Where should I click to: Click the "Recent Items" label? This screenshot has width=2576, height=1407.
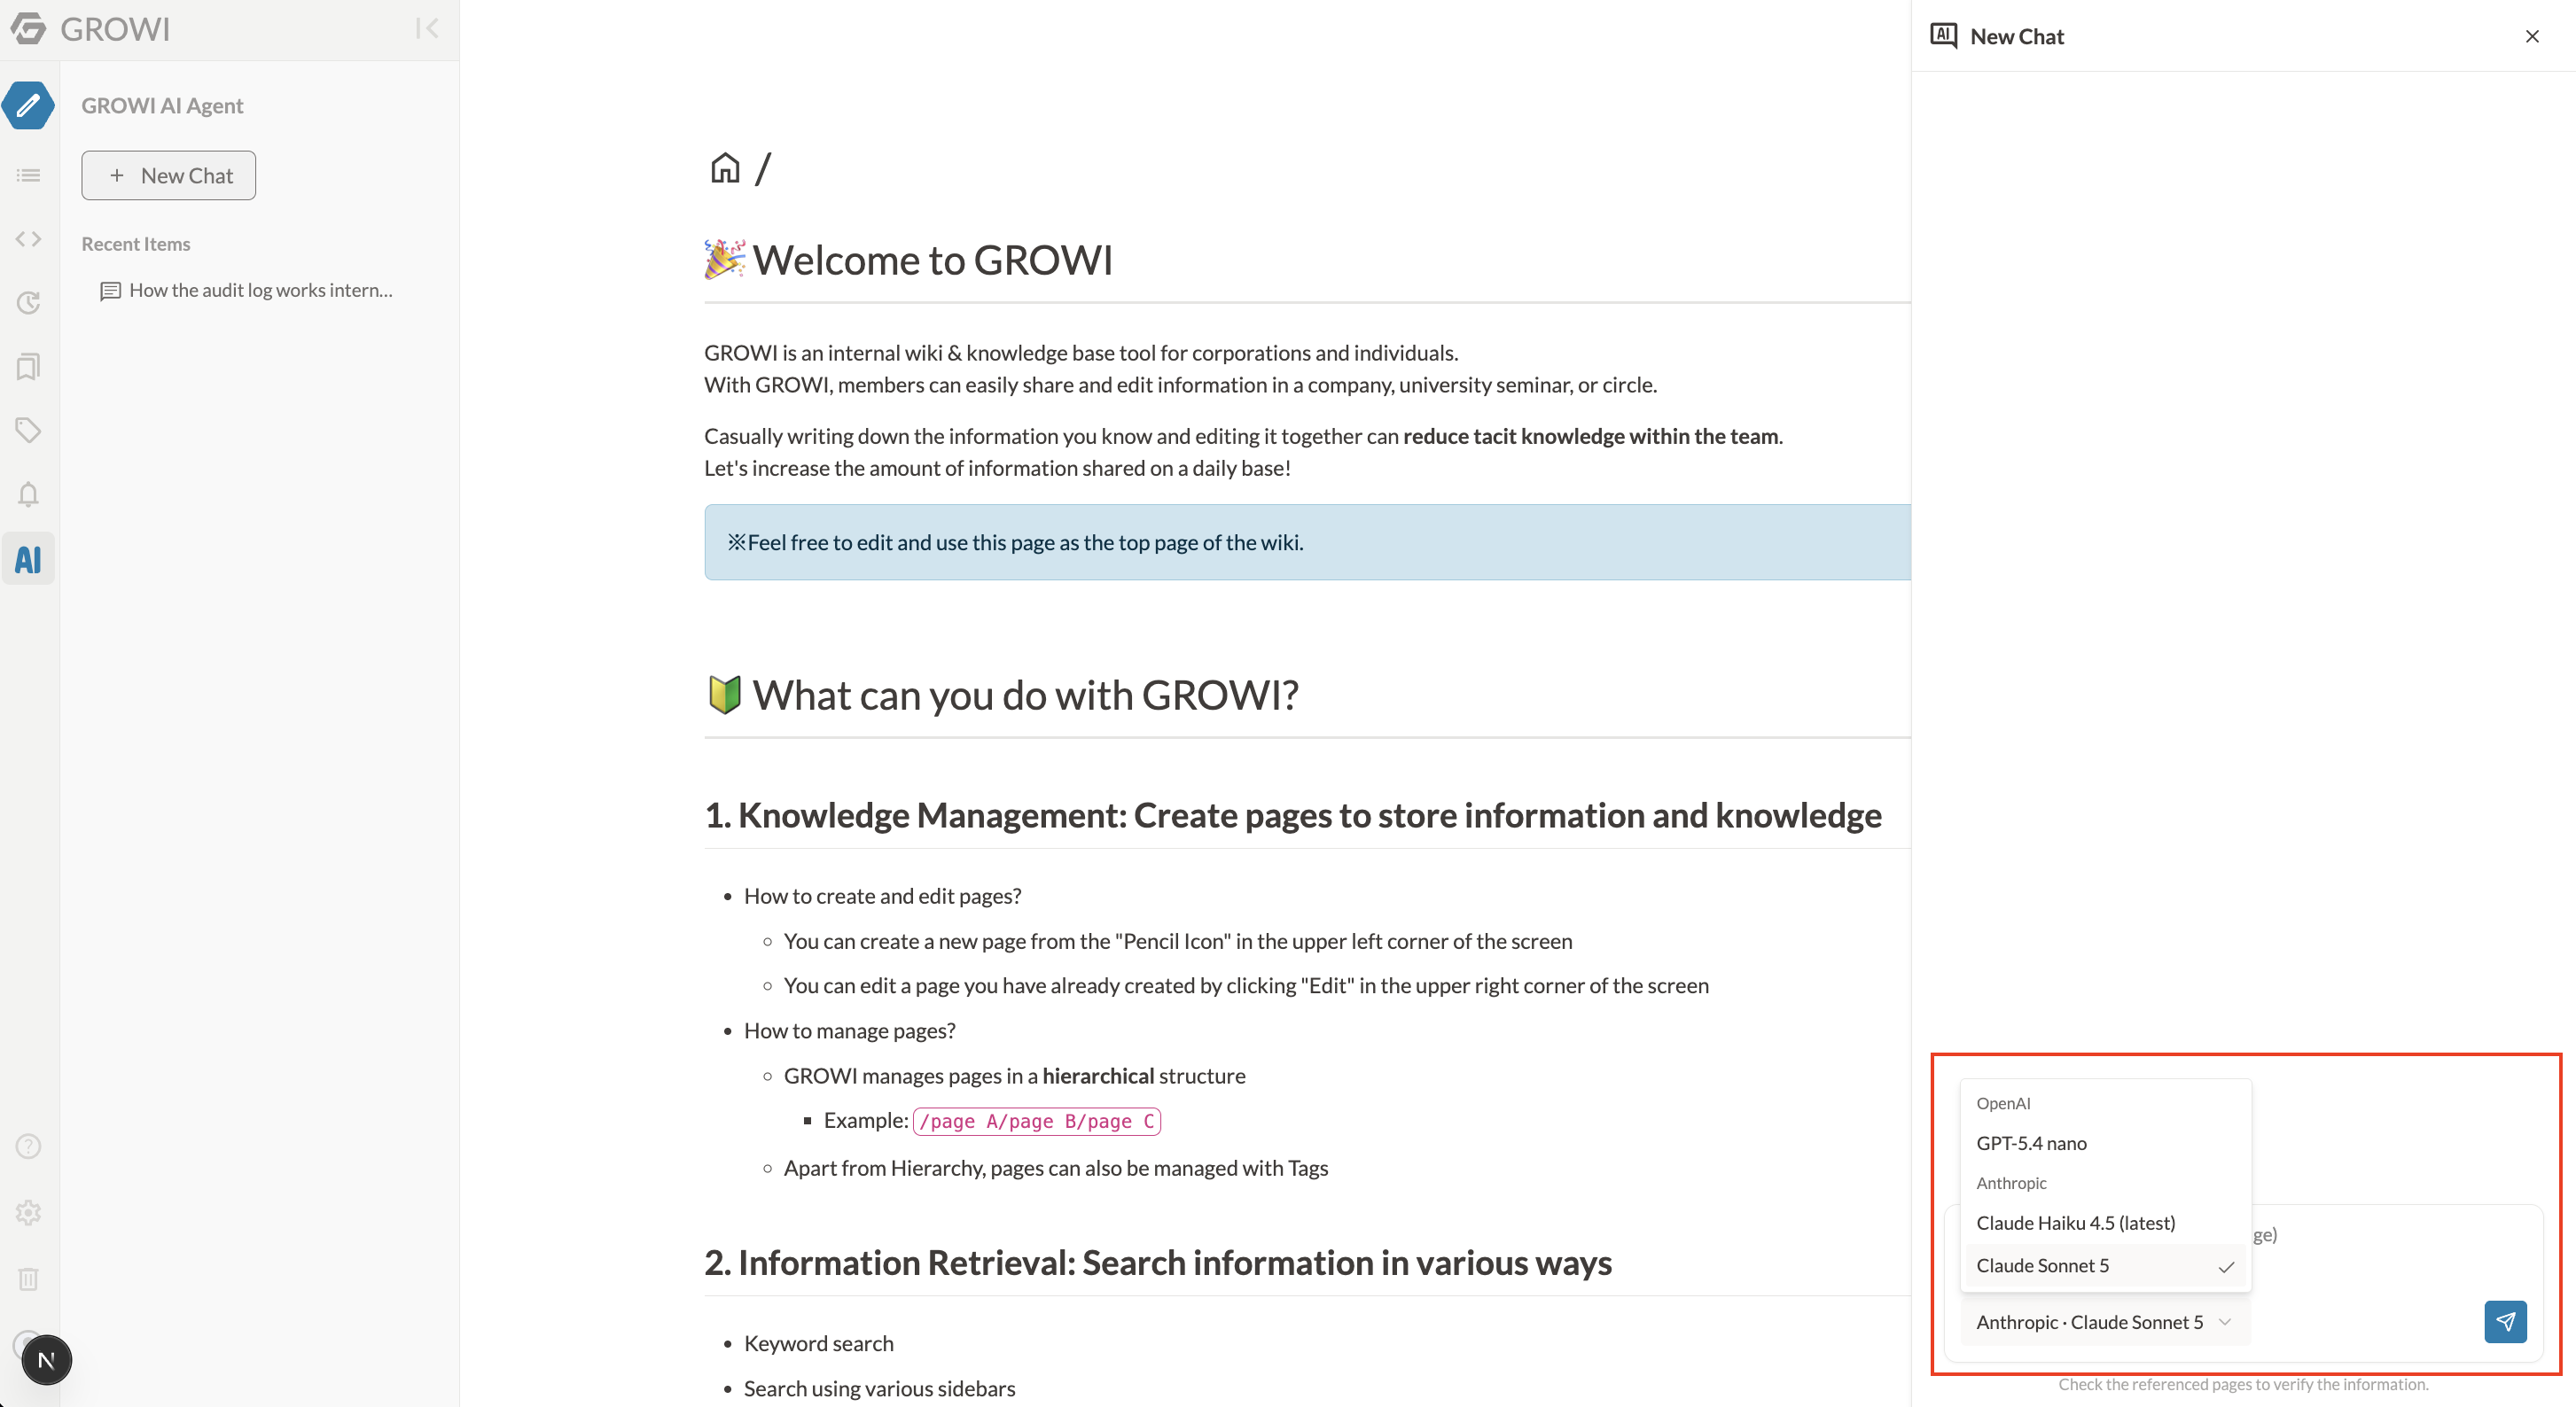pos(136,244)
